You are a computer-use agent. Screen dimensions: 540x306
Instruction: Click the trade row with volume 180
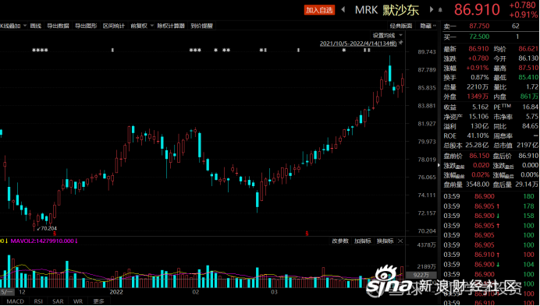click(490, 196)
